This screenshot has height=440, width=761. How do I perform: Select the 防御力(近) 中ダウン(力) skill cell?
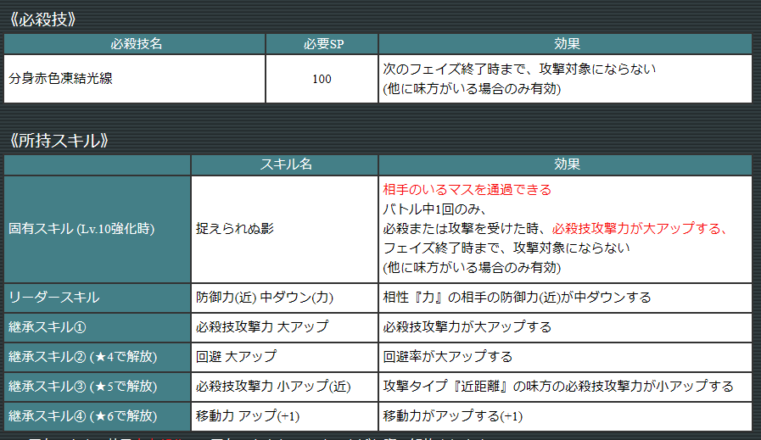[x=285, y=298]
